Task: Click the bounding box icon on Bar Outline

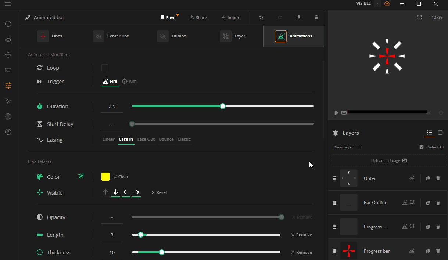Action: pyautogui.click(x=412, y=202)
